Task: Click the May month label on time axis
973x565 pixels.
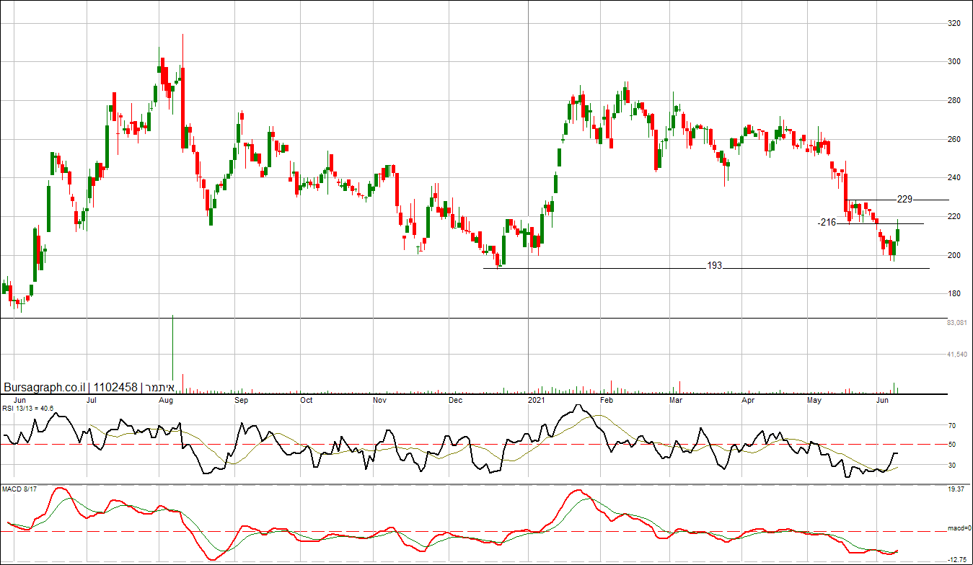Action: 814,399
